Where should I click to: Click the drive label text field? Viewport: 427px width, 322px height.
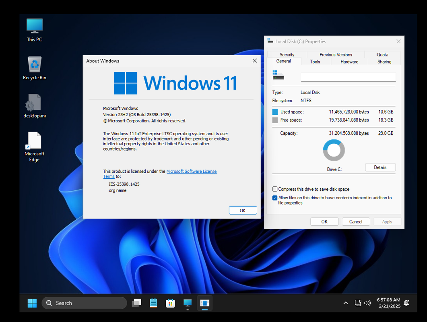point(348,77)
